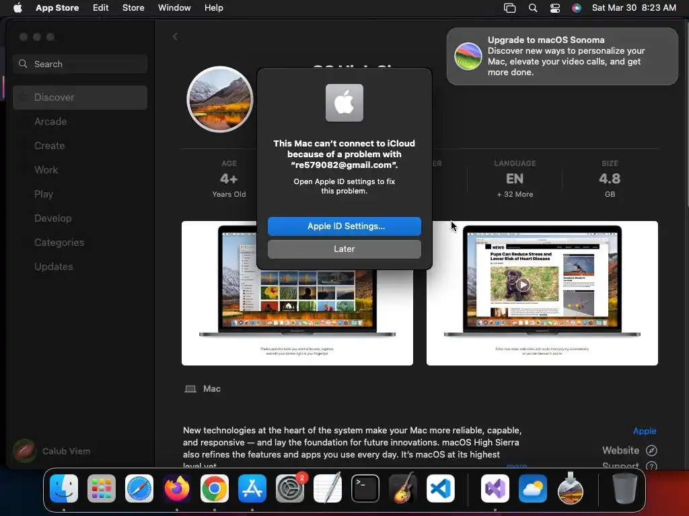Image resolution: width=689 pixels, height=516 pixels.
Task: Open Calub Viem account profile
Action: tap(52, 451)
